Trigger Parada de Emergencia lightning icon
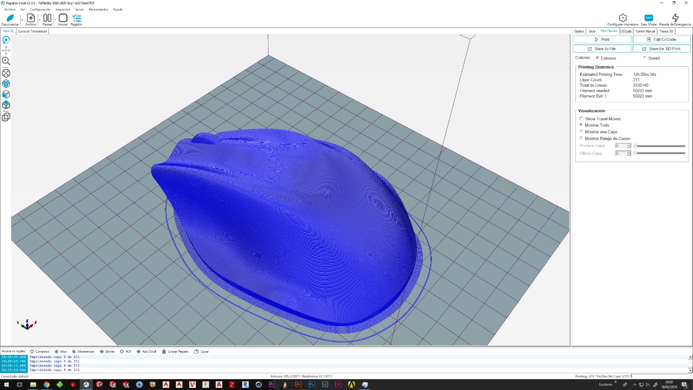Screen dimensions: 693x390 [675, 18]
